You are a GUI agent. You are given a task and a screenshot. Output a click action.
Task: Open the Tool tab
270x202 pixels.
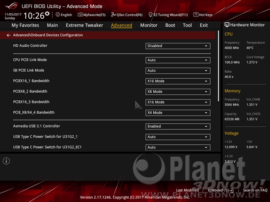coord(187,25)
